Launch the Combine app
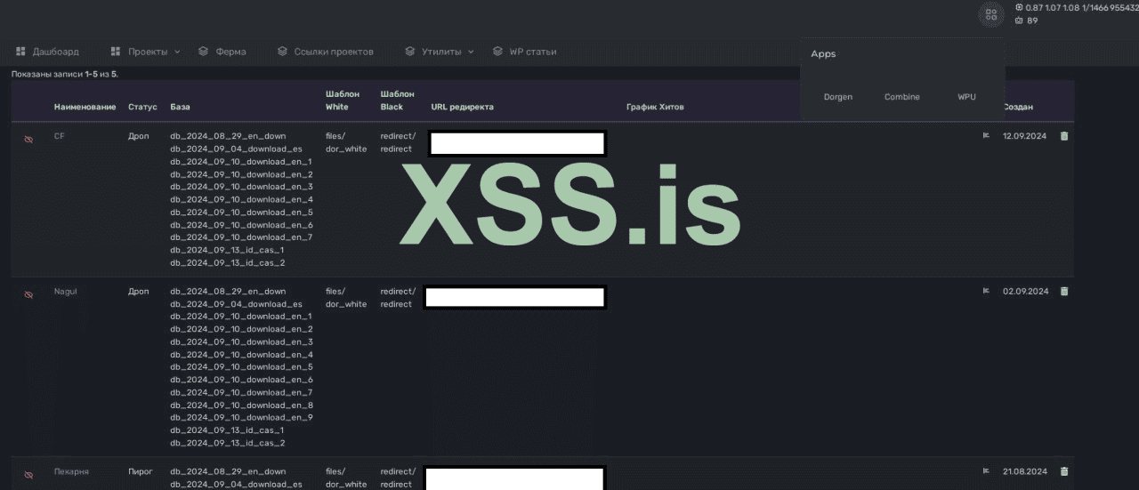 click(x=902, y=97)
